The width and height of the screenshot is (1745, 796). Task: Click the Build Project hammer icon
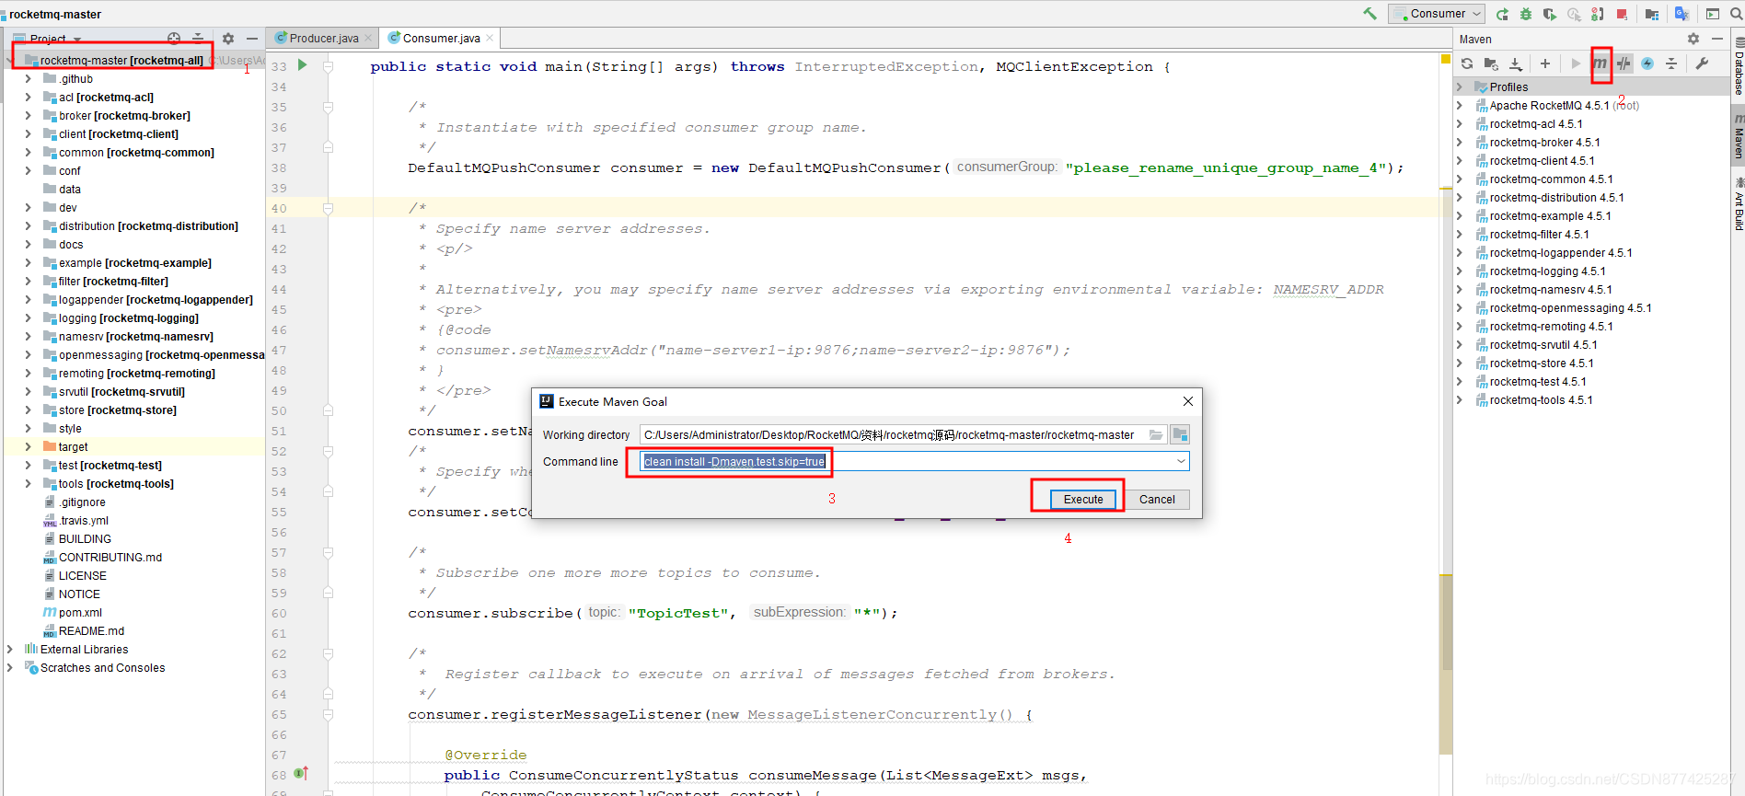[1369, 14]
